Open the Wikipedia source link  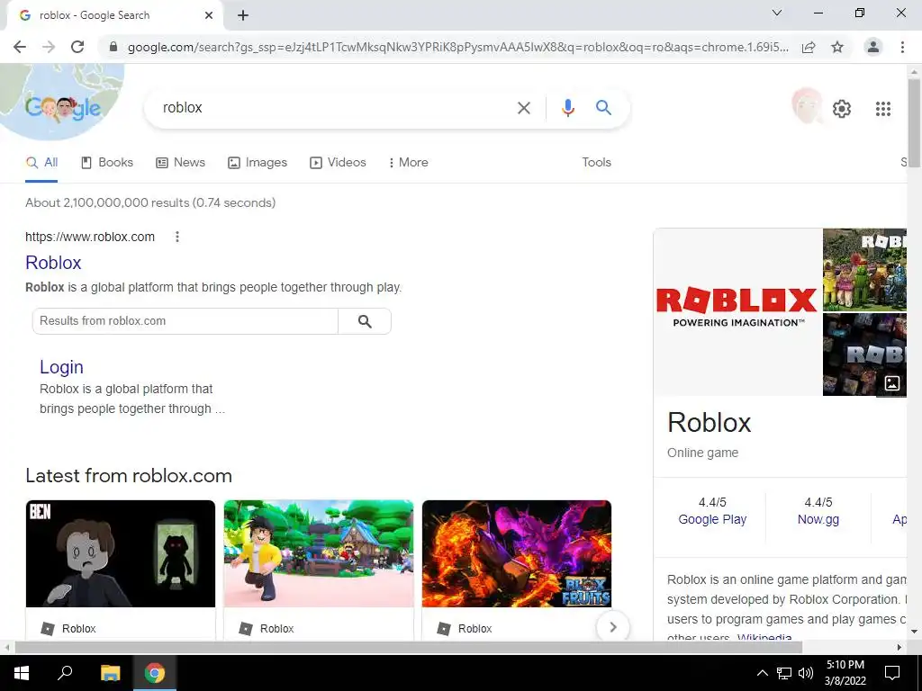(764, 638)
